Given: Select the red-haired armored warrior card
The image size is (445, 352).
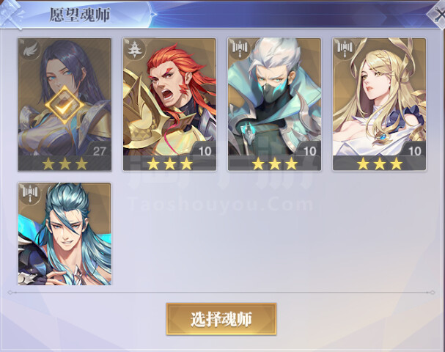Looking at the screenshot, I should [169, 104].
